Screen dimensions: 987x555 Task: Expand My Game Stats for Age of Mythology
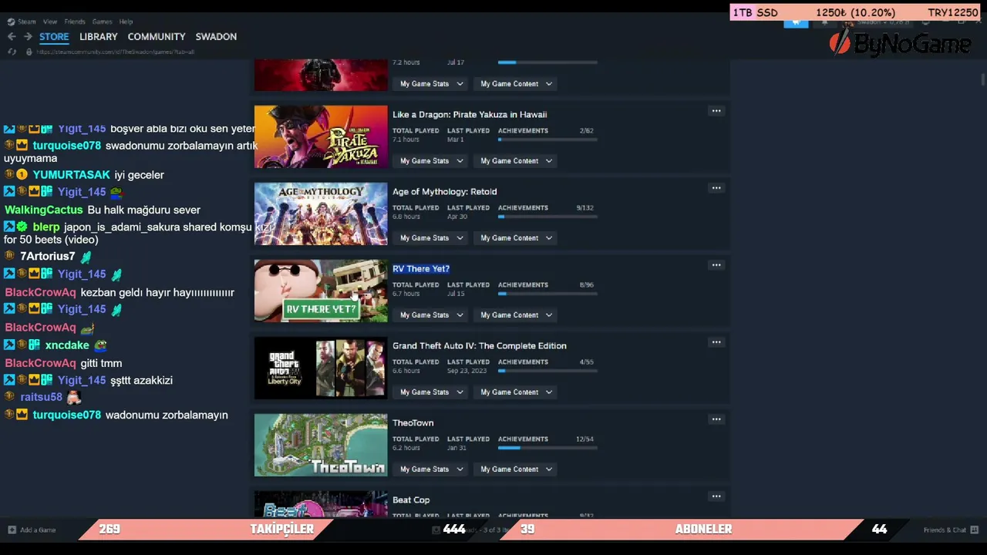[431, 238]
